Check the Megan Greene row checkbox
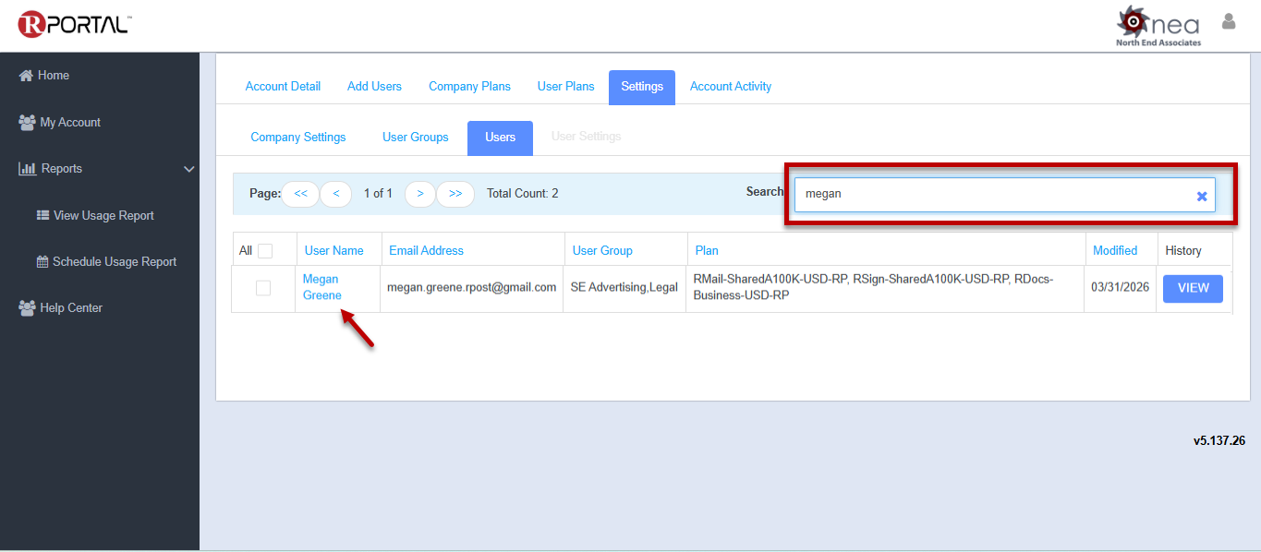The height and width of the screenshot is (552, 1261). pos(263,288)
